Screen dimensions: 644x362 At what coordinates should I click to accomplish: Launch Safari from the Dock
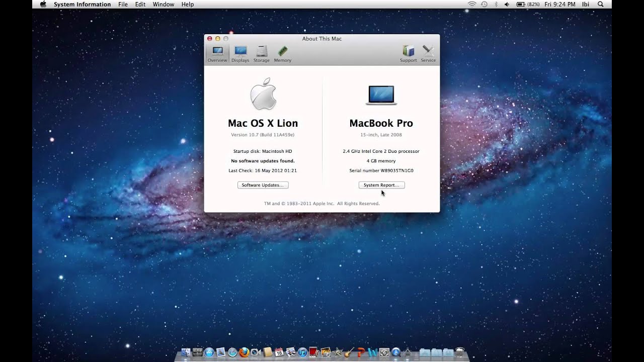tap(232, 352)
